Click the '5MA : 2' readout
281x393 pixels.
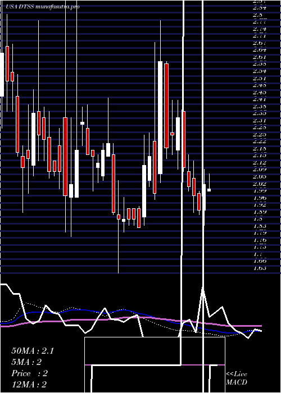(x=26, y=362)
